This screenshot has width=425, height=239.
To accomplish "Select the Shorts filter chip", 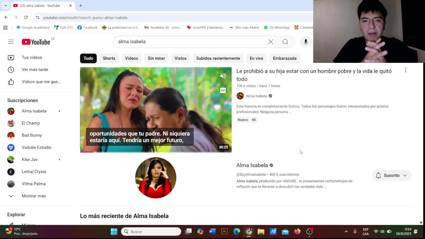I will coord(109,58).
